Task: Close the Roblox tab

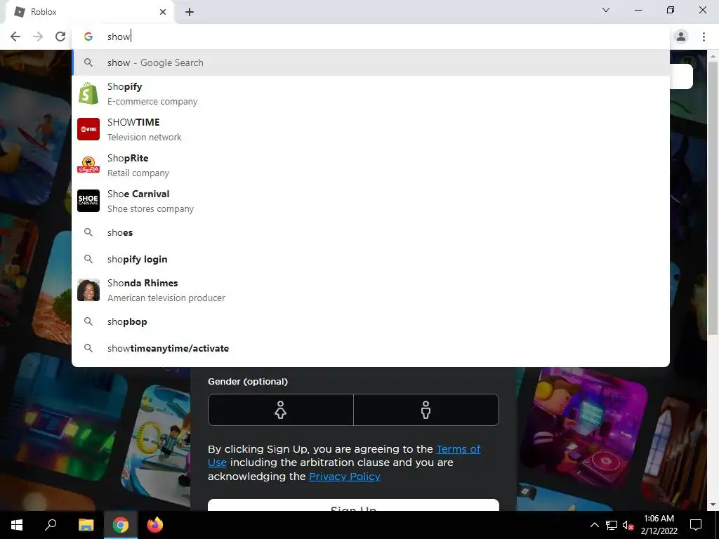Action: point(163,12)
